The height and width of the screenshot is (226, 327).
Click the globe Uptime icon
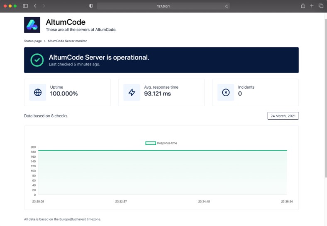[38, 92]
